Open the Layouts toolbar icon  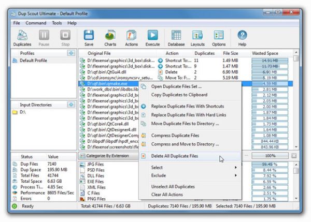point(197,37)
